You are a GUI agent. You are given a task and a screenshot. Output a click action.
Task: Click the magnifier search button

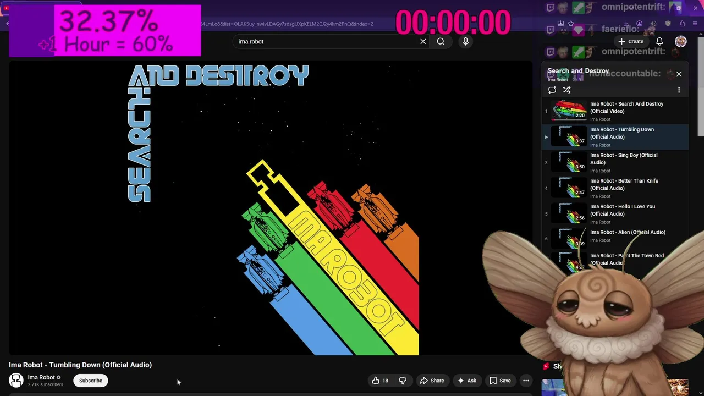441,41
